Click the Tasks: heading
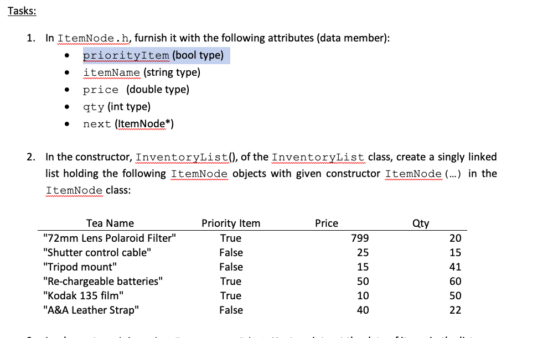 point(21,11)
